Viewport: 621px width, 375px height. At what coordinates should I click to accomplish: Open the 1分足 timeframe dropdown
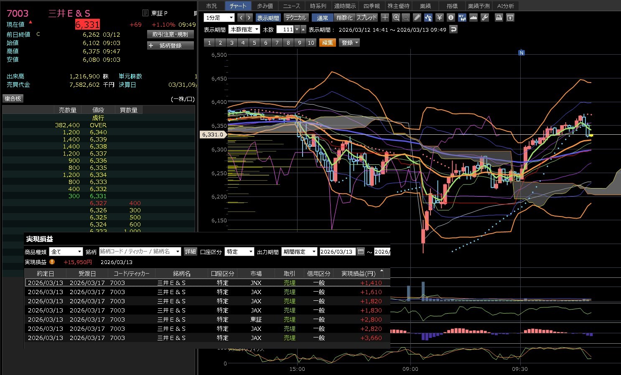pyautogui.click(x=219, y=18)
